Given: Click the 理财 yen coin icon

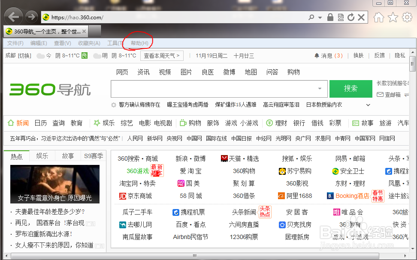Looking at the screenshot, I should [269, 123].
